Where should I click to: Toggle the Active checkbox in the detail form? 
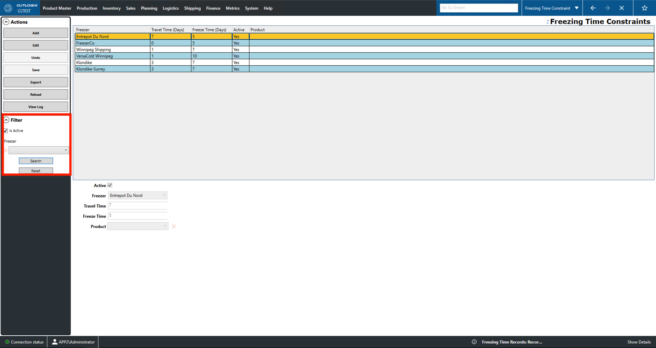click(x=110, y=185)
